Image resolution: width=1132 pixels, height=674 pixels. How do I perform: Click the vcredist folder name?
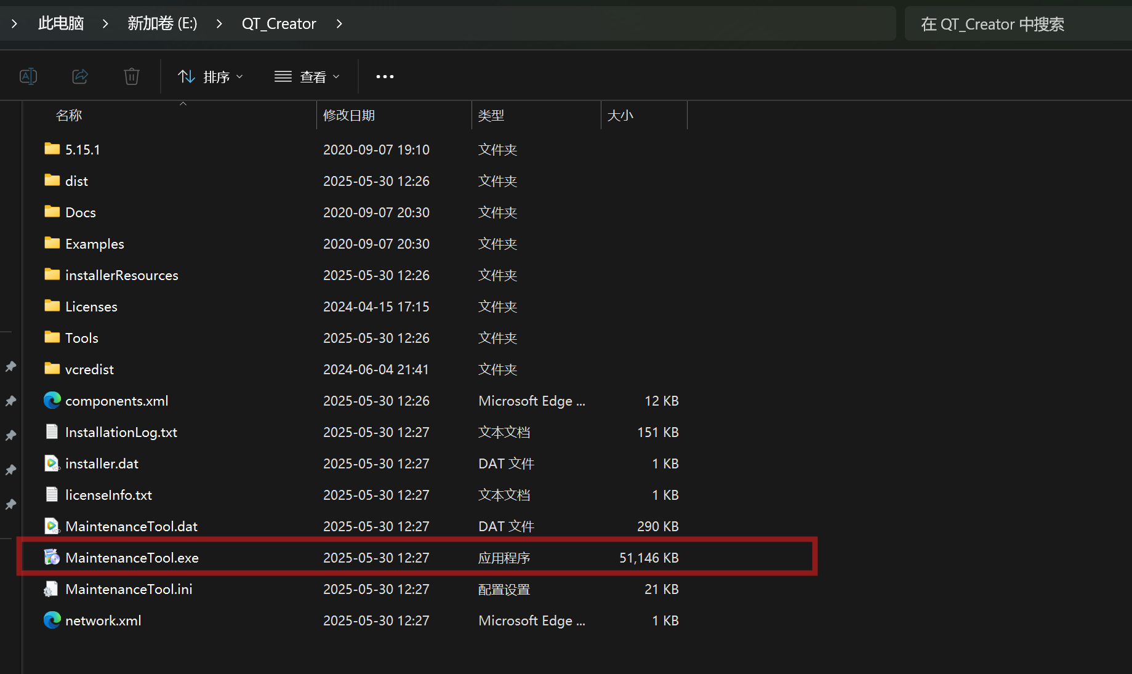pos(90,369)
